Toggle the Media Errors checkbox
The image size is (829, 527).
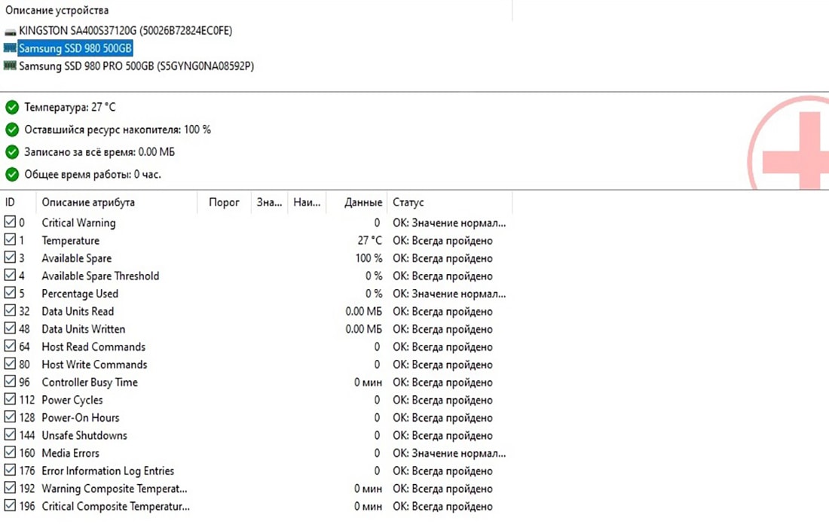[x=10, y=452]
